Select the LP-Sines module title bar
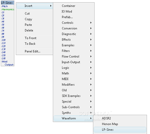Viewport: 150px width, 134px height. (8, 3)
